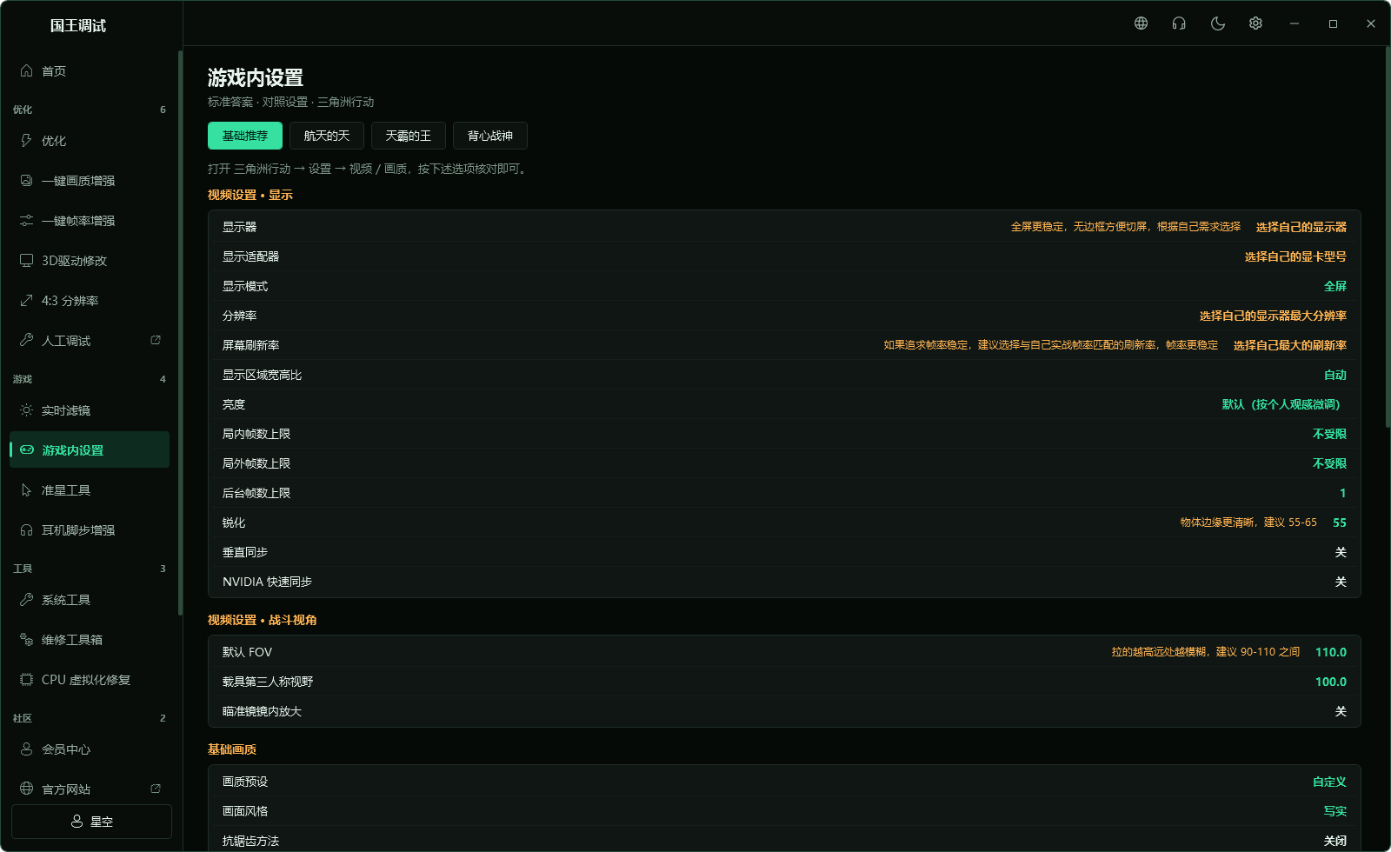Open settings via the gear icon
The height and width of the screenshot is (852, 1391).
(1255, 23)
